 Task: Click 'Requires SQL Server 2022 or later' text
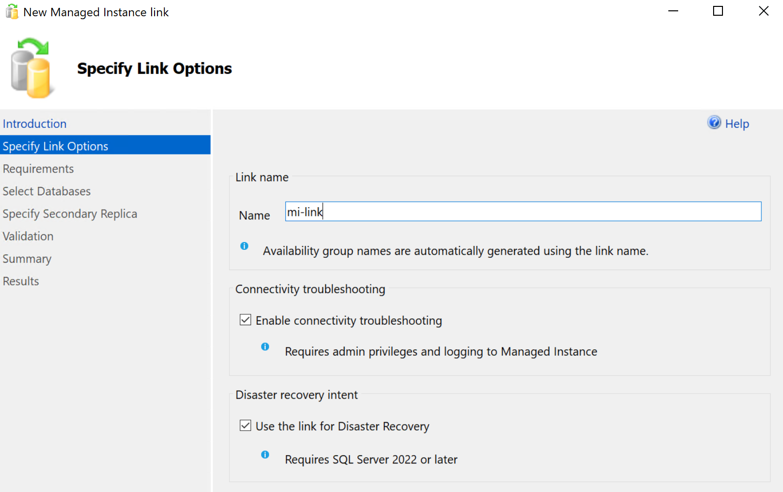point(371,459)
